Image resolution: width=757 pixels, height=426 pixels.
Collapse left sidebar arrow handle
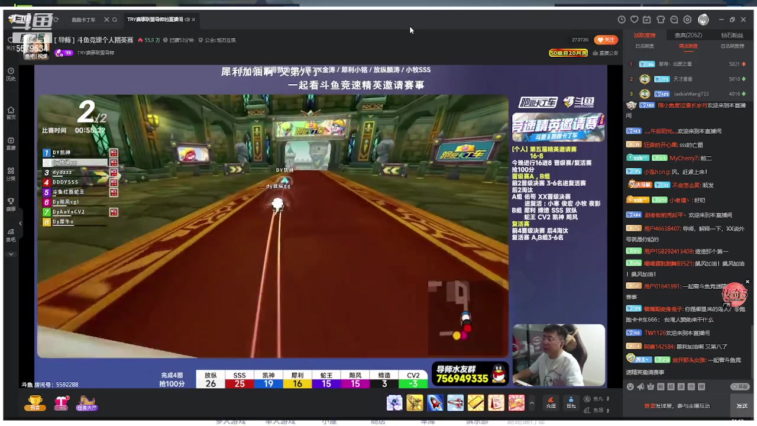click(20, 223)
